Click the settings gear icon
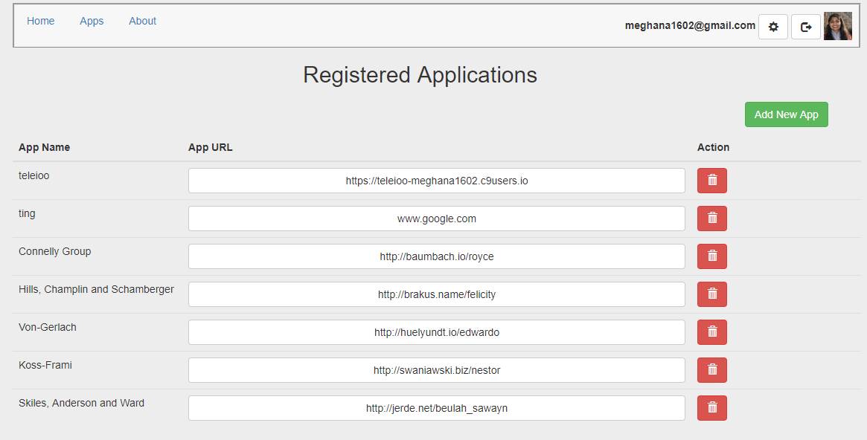Screen dimensions: 867x440 pyautogui.click(x=772, y=27)
